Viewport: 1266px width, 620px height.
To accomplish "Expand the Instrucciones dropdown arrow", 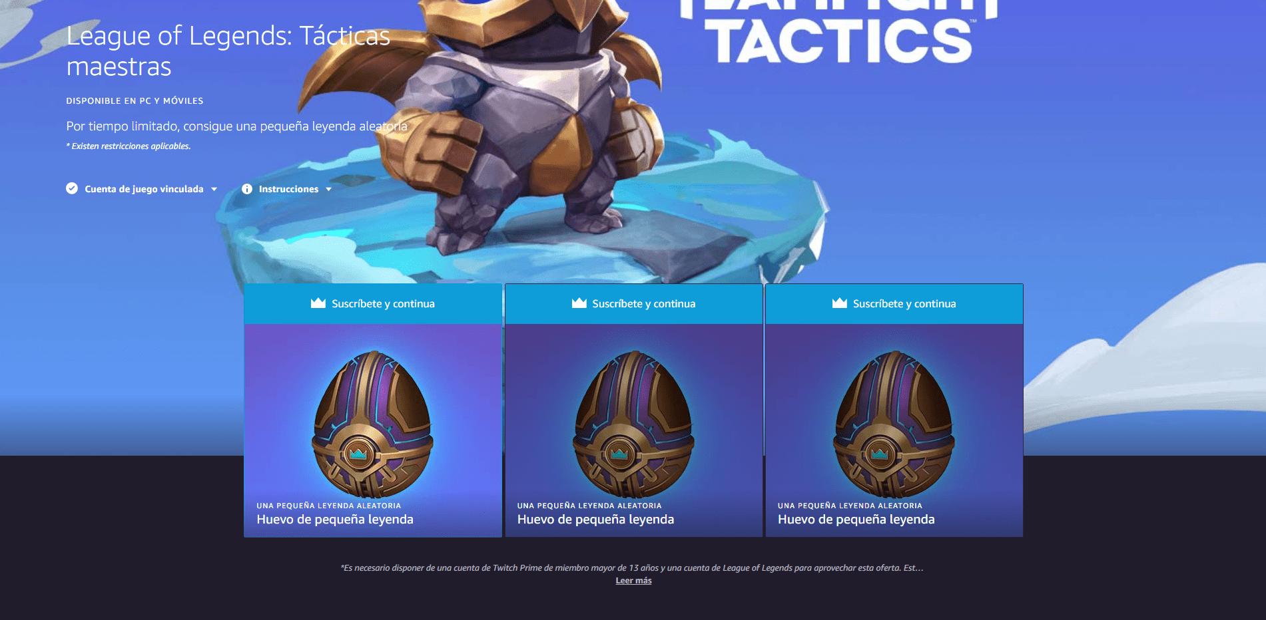I will click(328, 190).
